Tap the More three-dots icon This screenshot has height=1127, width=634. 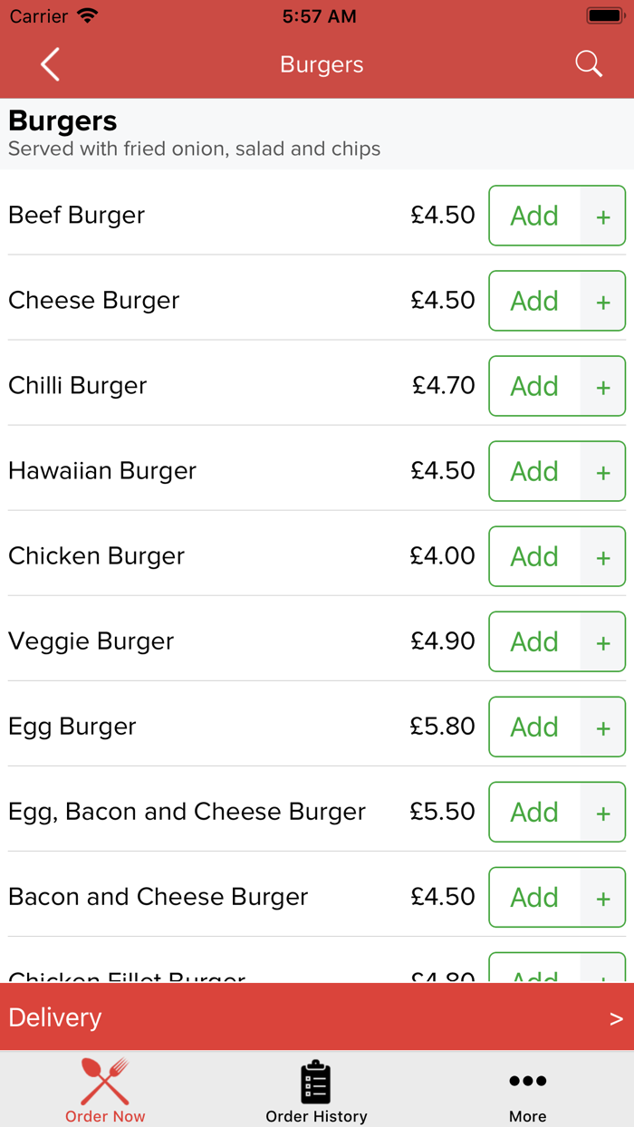pos(527,1081)
